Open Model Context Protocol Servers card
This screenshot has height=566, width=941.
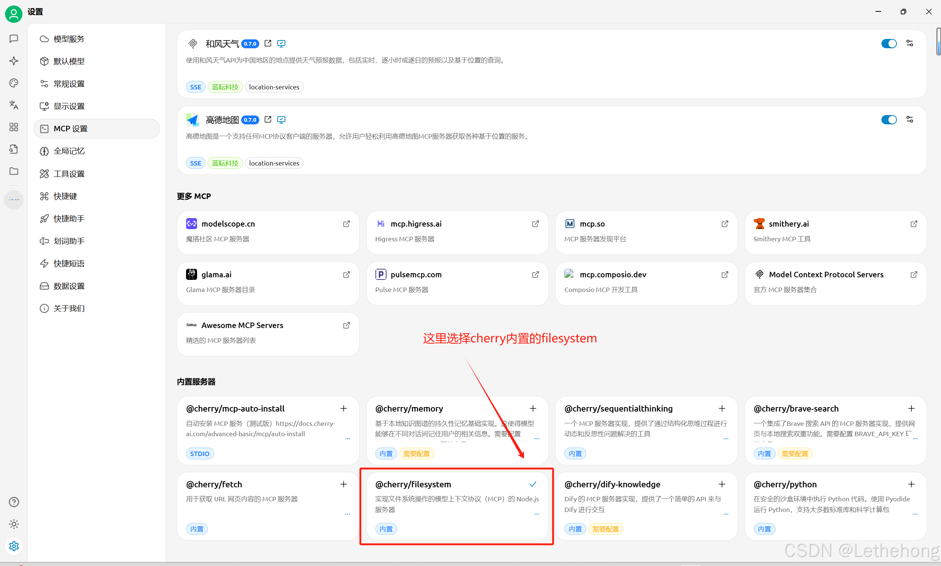coord(835,284)
